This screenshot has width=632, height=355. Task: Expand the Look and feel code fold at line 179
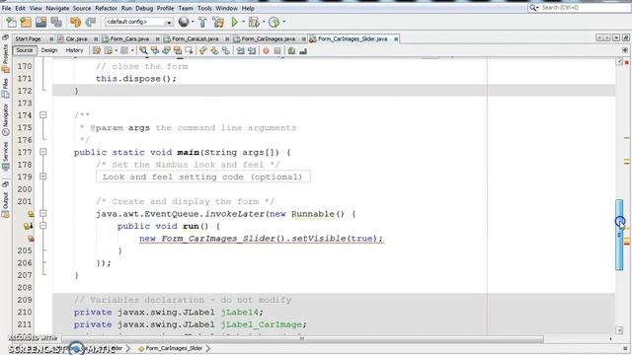coord(43,177)
